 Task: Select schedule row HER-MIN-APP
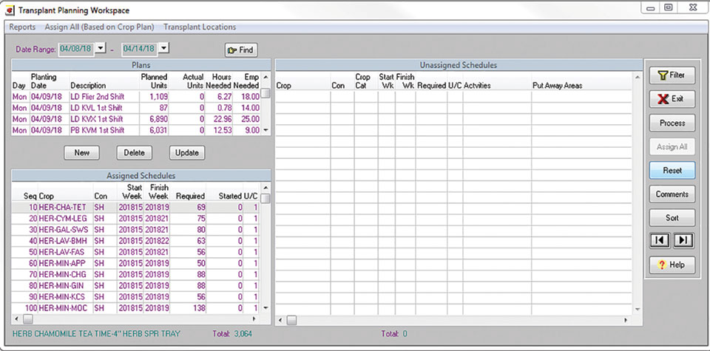pyautogui.click(x=136, y=263)
